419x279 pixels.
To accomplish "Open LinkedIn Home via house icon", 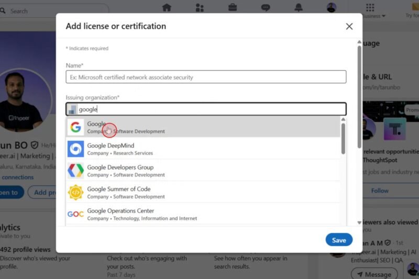I will tap(167, 7).
